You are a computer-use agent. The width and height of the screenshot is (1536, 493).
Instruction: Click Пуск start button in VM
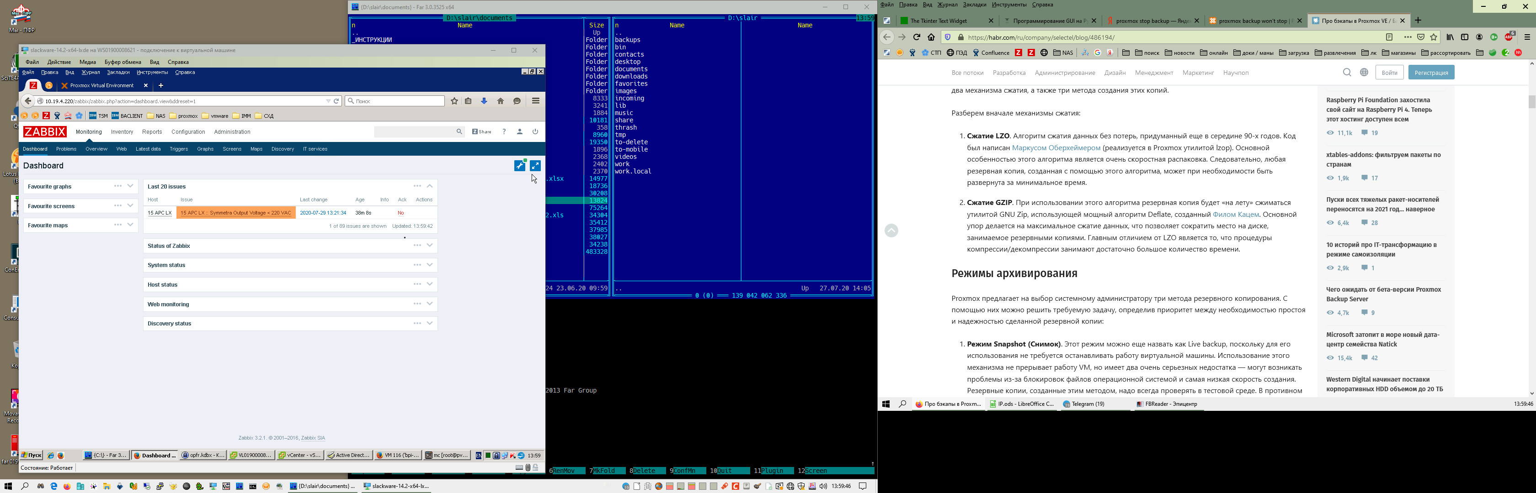(x=32, y=456)
